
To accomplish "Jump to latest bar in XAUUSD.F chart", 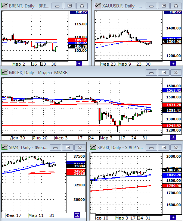I will [x=173, y=63].
